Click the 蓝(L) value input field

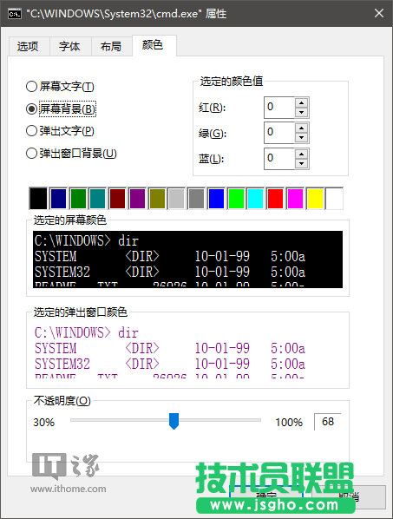tap(279, 159)
